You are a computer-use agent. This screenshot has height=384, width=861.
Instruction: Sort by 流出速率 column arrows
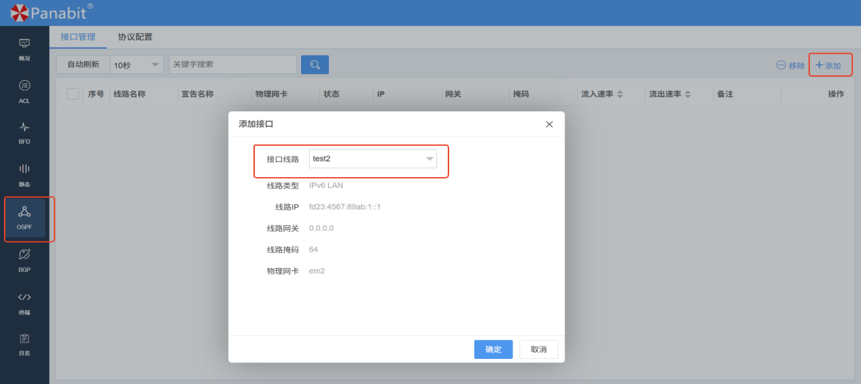point(688,94)
